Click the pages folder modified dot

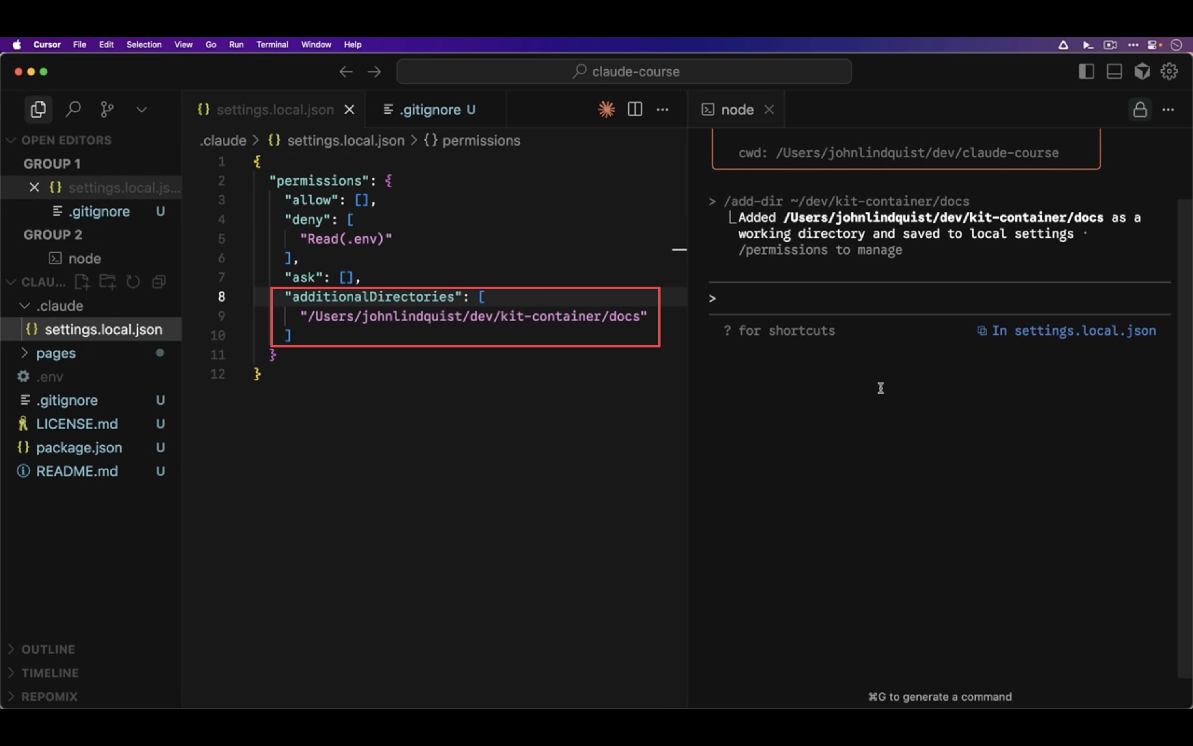[x=160, y=353]
